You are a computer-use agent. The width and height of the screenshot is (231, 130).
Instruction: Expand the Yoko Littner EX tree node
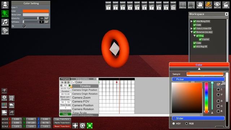point(192,29)
